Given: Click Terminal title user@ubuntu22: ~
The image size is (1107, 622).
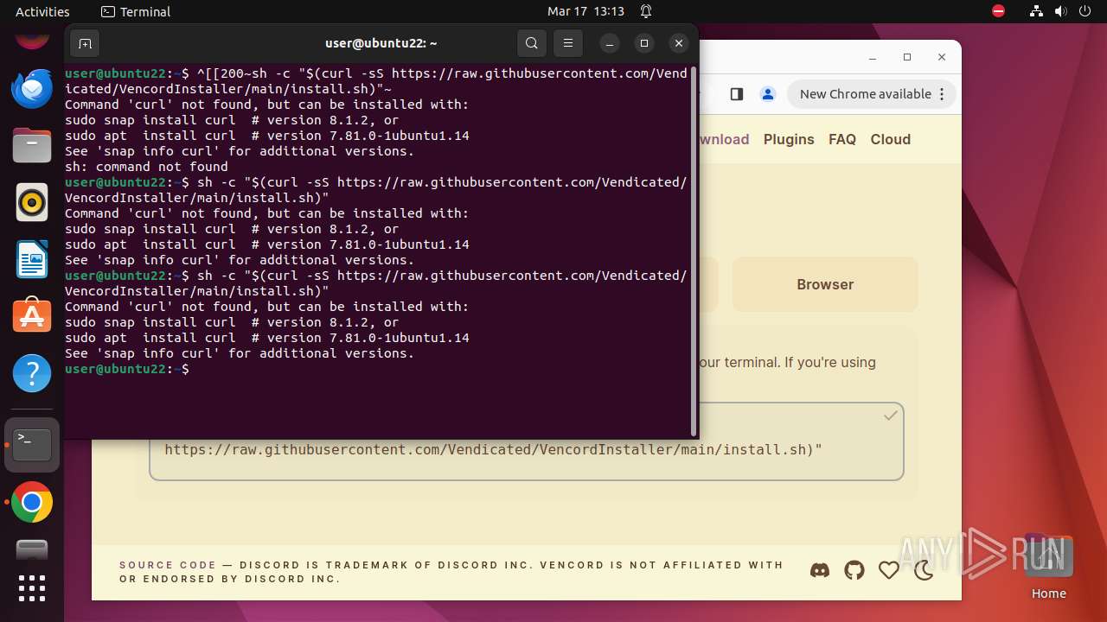Looking at the screenshot, I should click(x=381, y=43).
